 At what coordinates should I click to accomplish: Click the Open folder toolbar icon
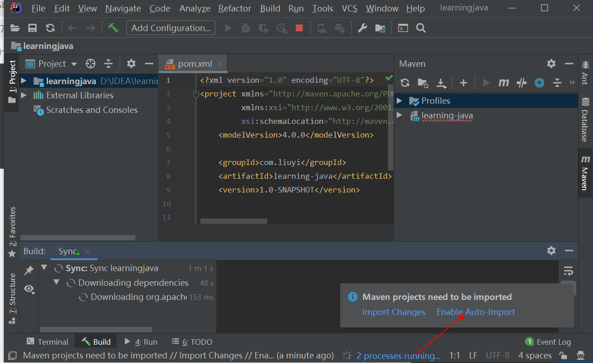15,28
